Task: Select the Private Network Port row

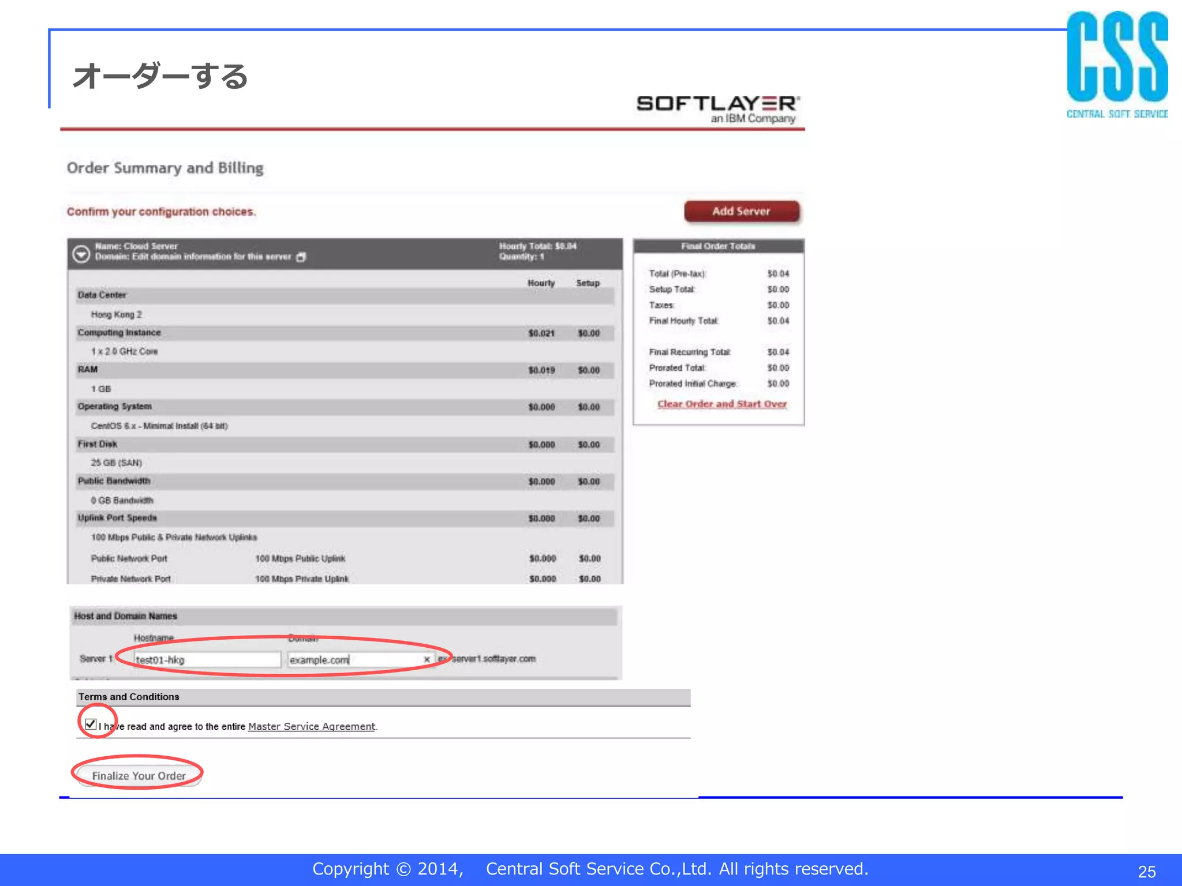Action: coord(345,579)
